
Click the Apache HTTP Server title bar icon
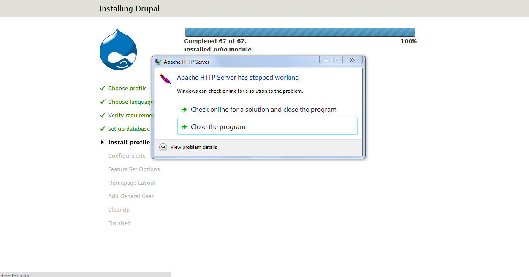158,62
